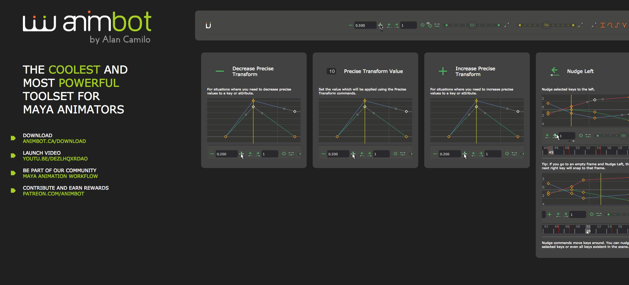Click the upper curve graph in Nudge Left card
Image resolution: width=629 pixels, height=285 pixels.
click(x=585, y=110)
